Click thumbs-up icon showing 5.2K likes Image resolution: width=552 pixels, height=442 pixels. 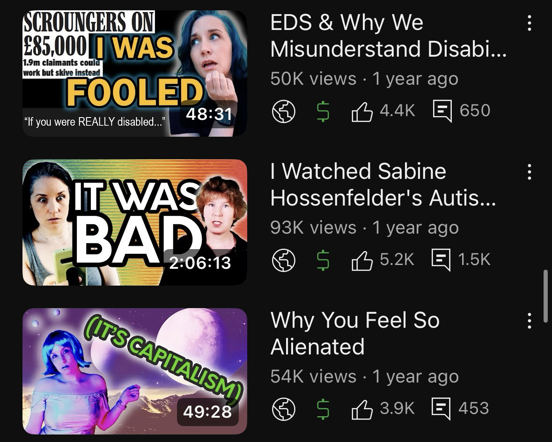click(362, 261)
